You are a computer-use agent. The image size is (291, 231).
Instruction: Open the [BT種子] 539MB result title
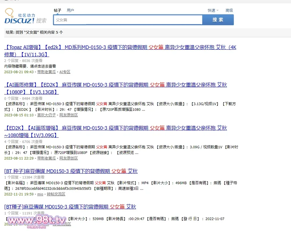click(x=70, y=206)
